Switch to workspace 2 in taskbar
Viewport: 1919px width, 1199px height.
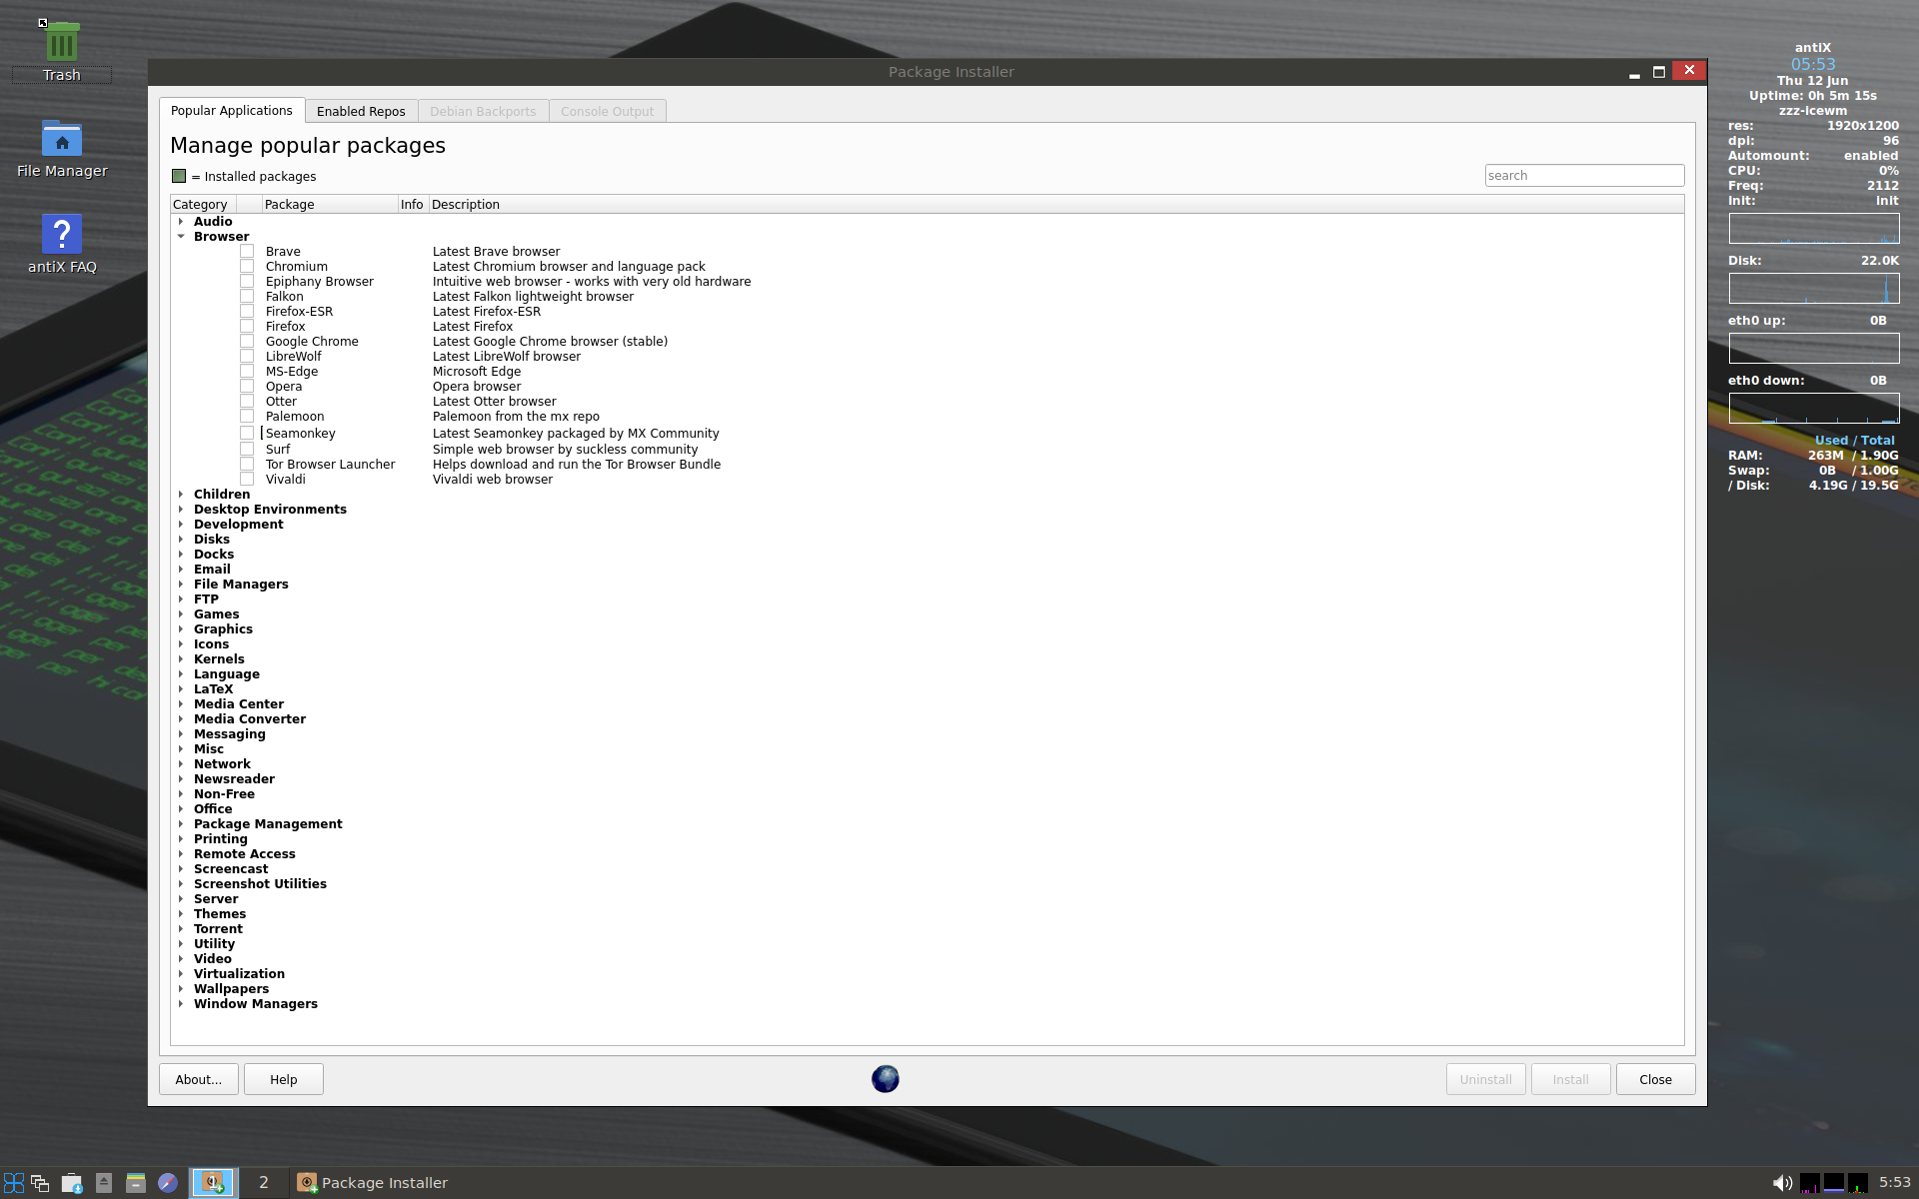point(264,1183)
